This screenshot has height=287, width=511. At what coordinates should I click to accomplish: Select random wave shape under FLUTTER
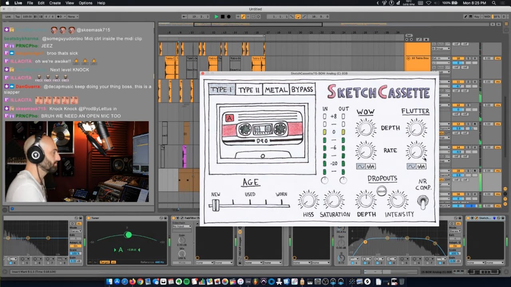pos(421,167)
